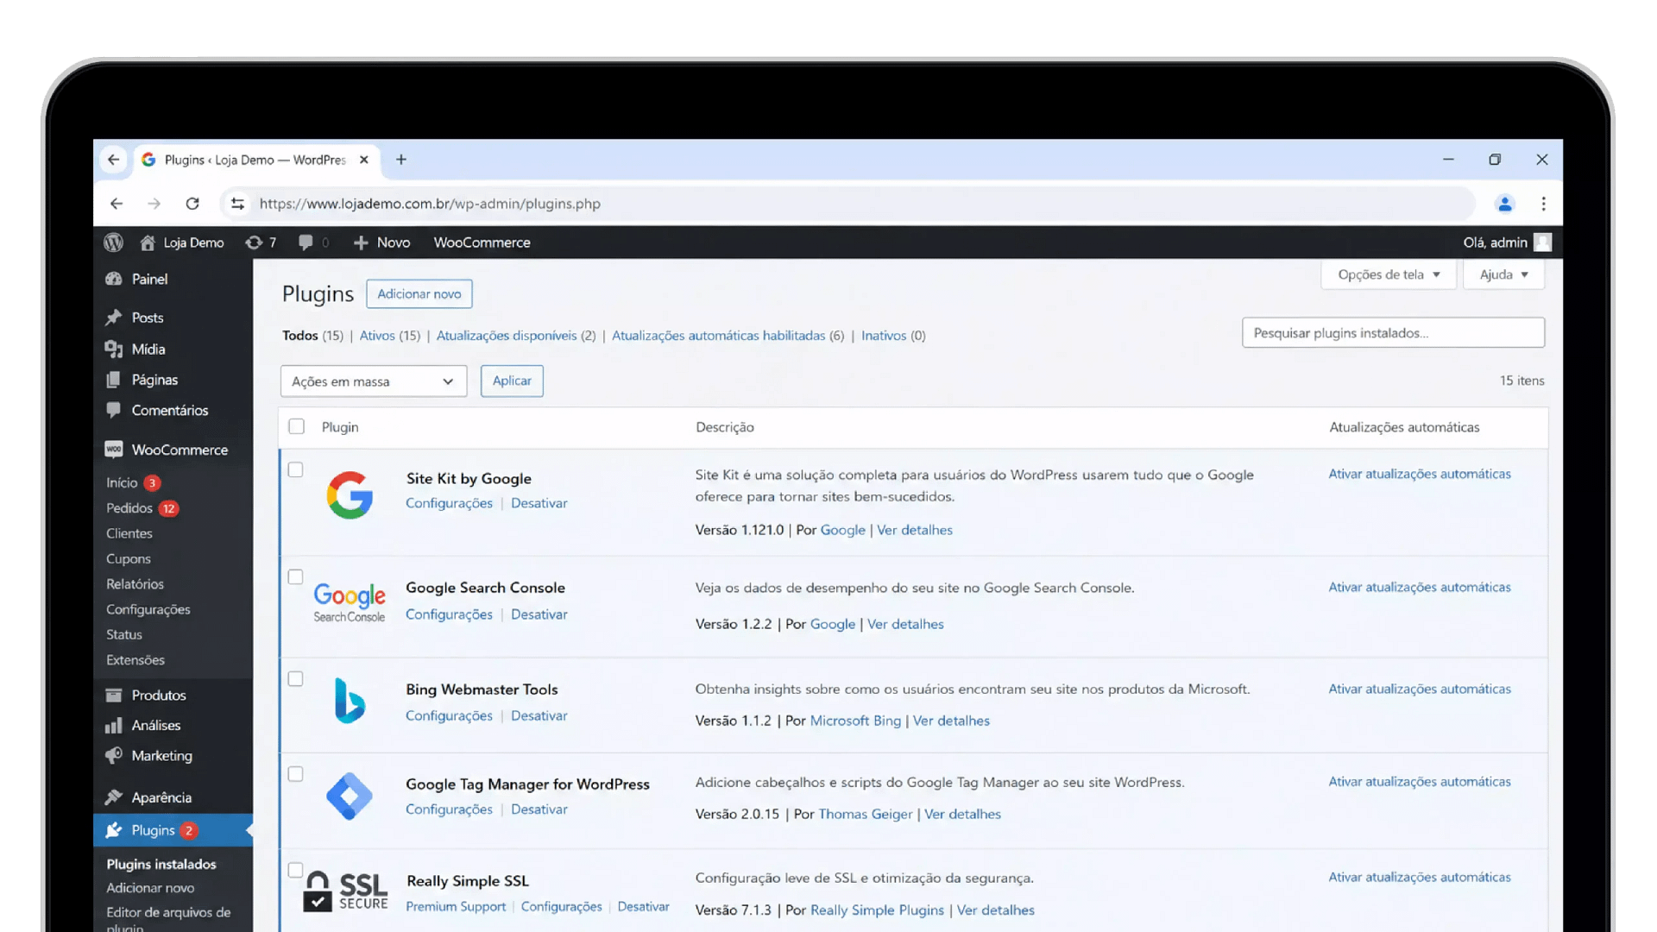The width and height of the screenshot is (1657, 932).
Task: Focus the Pesquisar plugins instalados field
Action: pyautogui.click(x=1393, y=333)
